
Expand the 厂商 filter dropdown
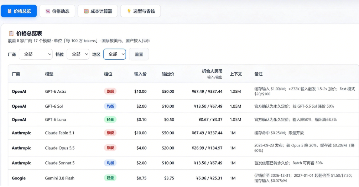pyautogui.click(x=36, y=54)
